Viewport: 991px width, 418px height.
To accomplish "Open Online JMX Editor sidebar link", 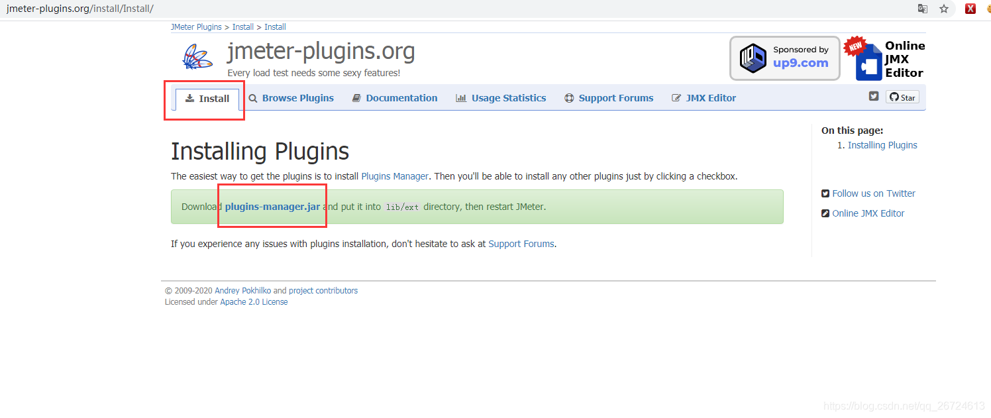I will [x=868, y=213].
